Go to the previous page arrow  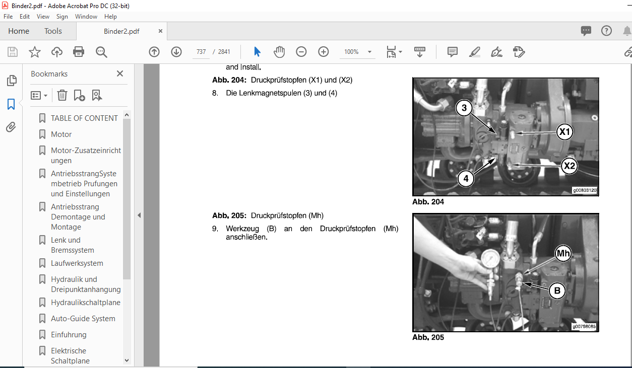(x=154, y=52)
